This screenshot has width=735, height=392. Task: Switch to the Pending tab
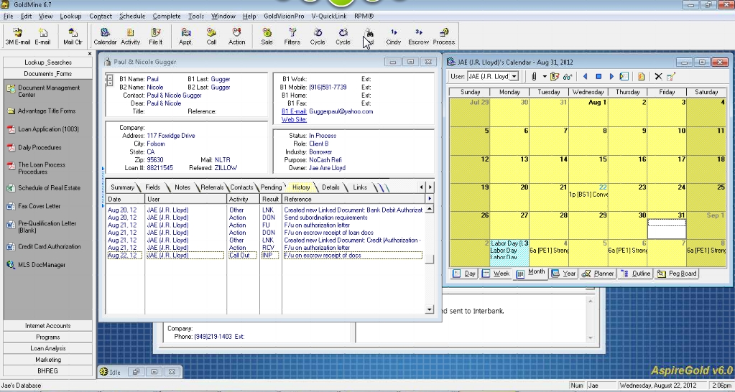click(271, 187)
